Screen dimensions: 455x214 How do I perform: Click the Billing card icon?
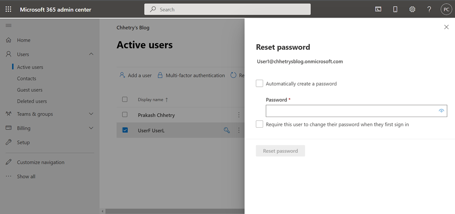pyautogui.click(x=9, y=128)
